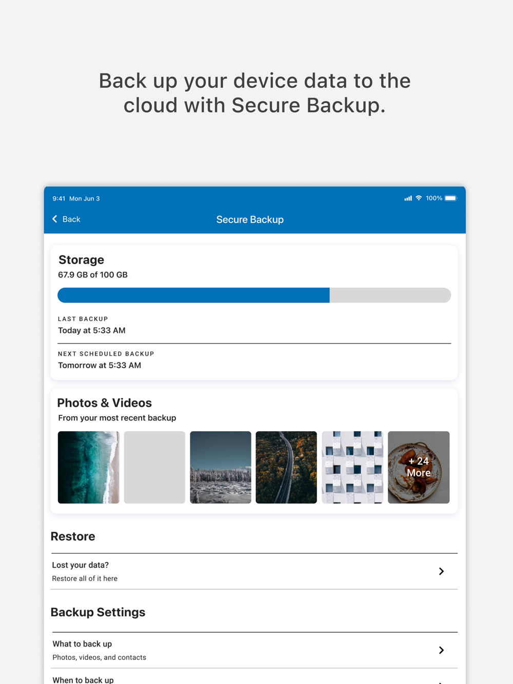The width and height of the screenshot is (513, 684).
Task: Tap the battery icon in status bar
Action: [450, 198]
